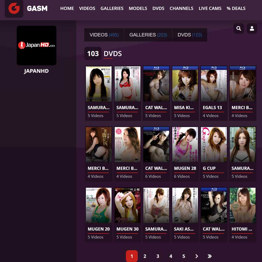Open the HITOMI ... DVD title
The width and height of the screenshot is (262, 262).
pyautogui.click(x=242, y=229)
